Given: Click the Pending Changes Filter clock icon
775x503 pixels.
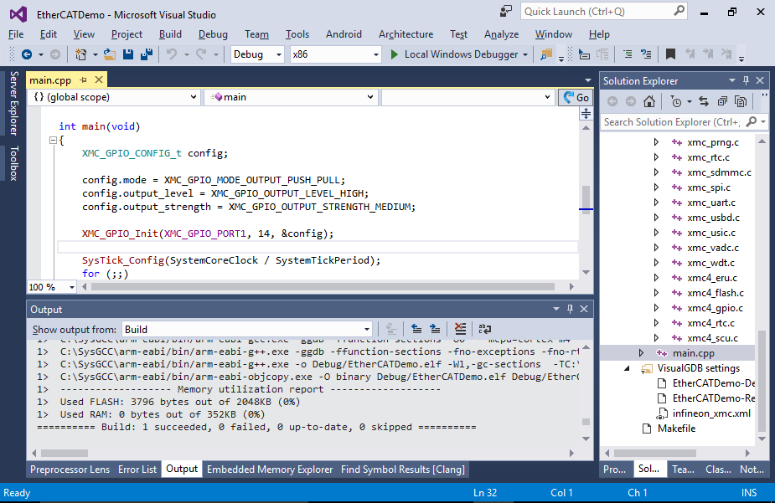Looking at the screenshot, I should [x=675, y=101].
